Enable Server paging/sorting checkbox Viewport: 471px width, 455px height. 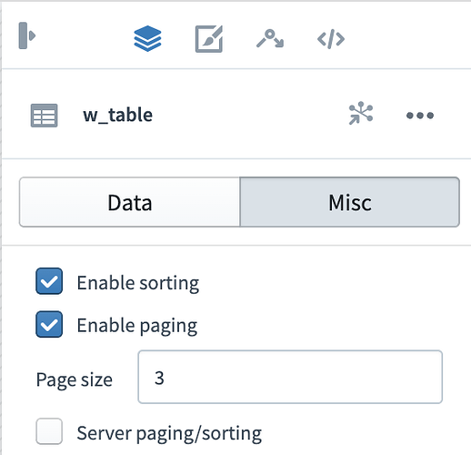click(x=49, y=431)
